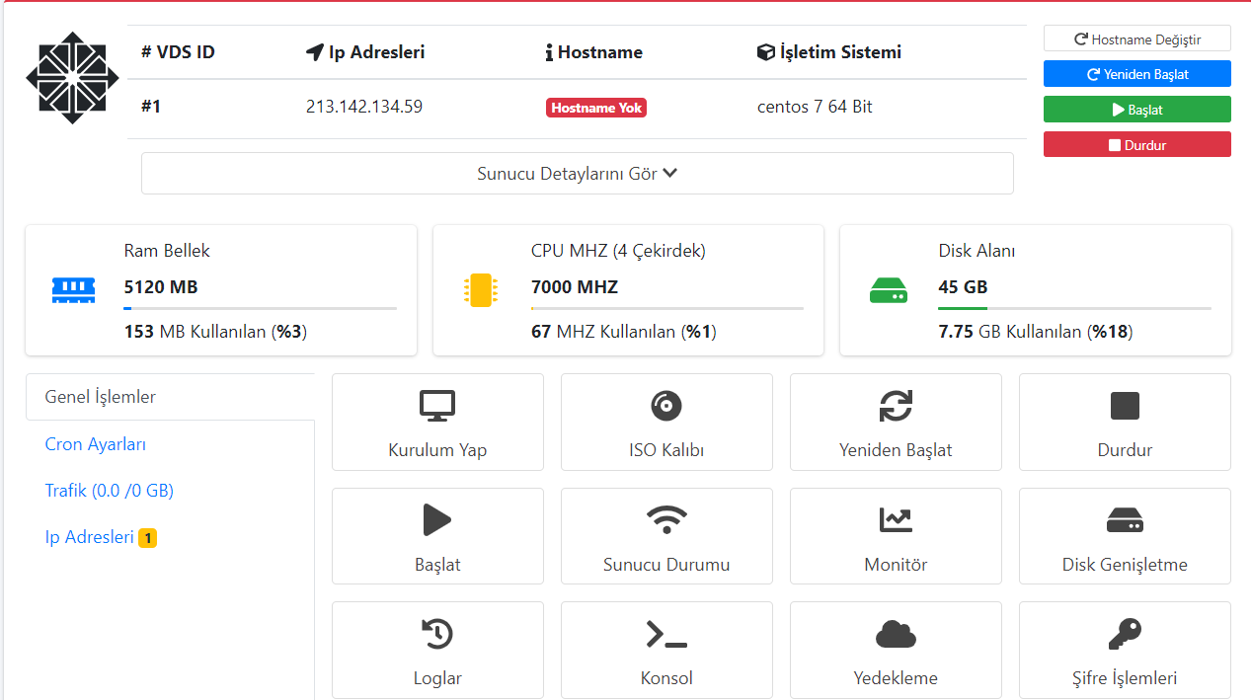Click the CPU MHZ (4 Çekirdek) title

tap(618, 251)
